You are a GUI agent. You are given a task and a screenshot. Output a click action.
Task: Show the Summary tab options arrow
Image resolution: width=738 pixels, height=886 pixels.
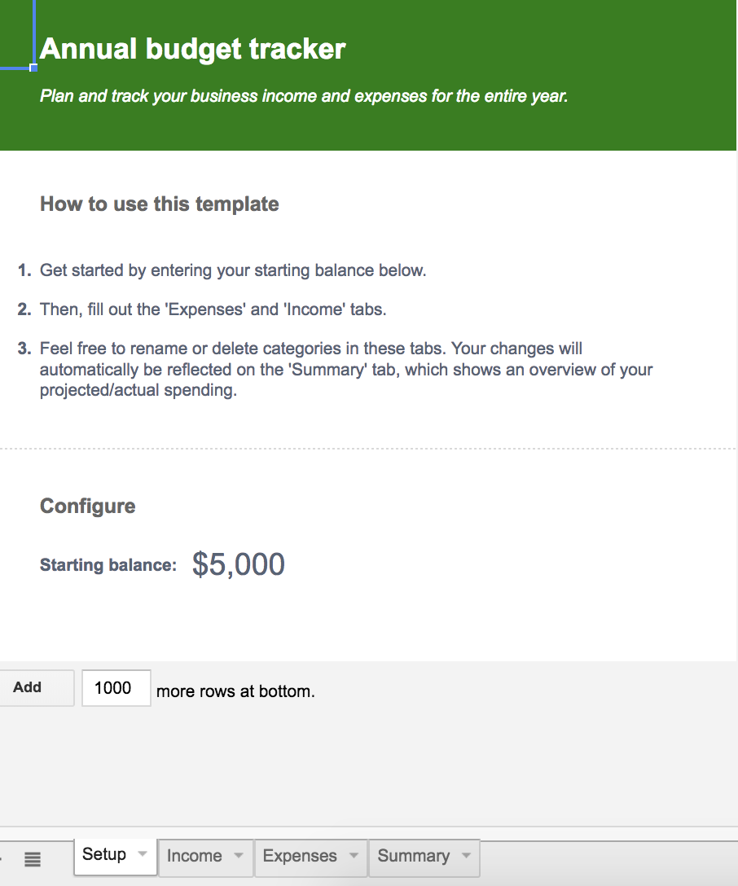pyautogui.click(x=466, y=856)
